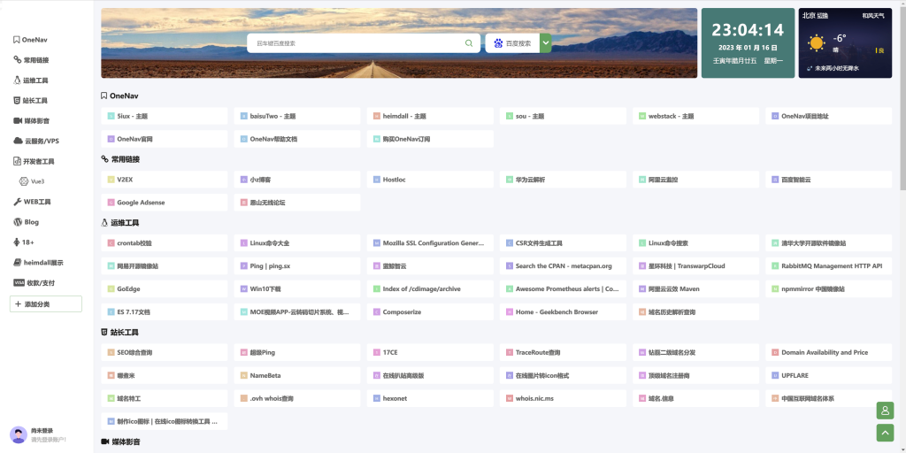Viewport: 906px width, 453px height.
Task: Open CSR文件生成工具 link
Action: pyautogui.click(x=563, y=243)
